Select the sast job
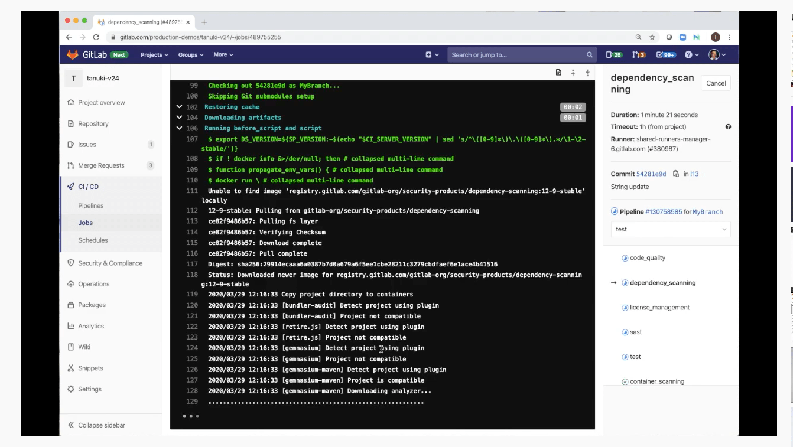 pyautogui.click(x=636, y=332)
